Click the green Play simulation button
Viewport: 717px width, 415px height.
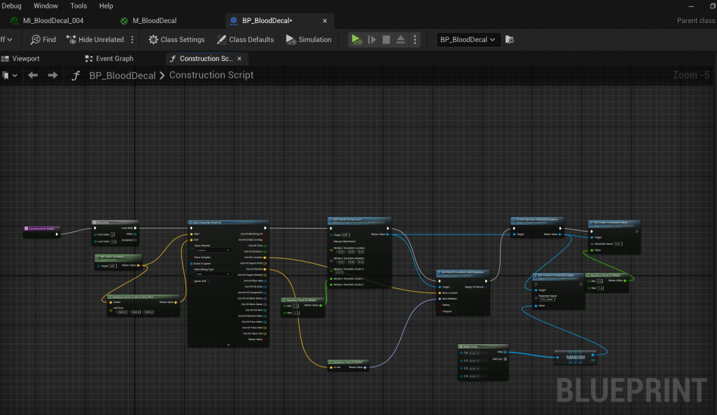356,40
